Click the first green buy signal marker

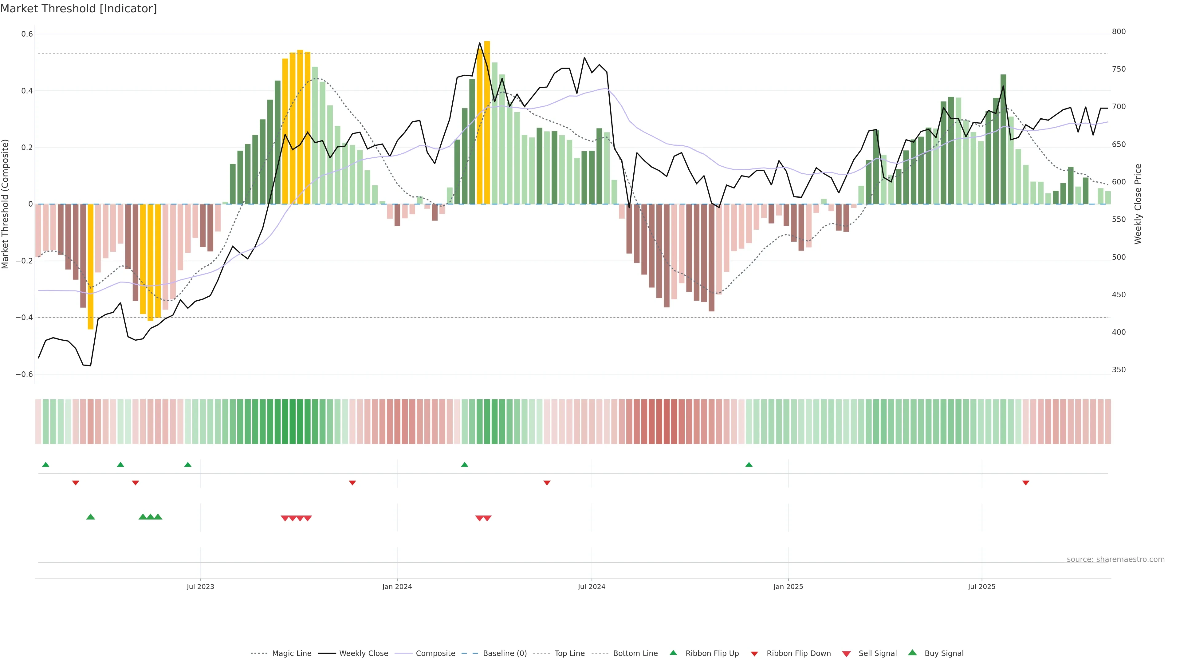pos(91,517)
